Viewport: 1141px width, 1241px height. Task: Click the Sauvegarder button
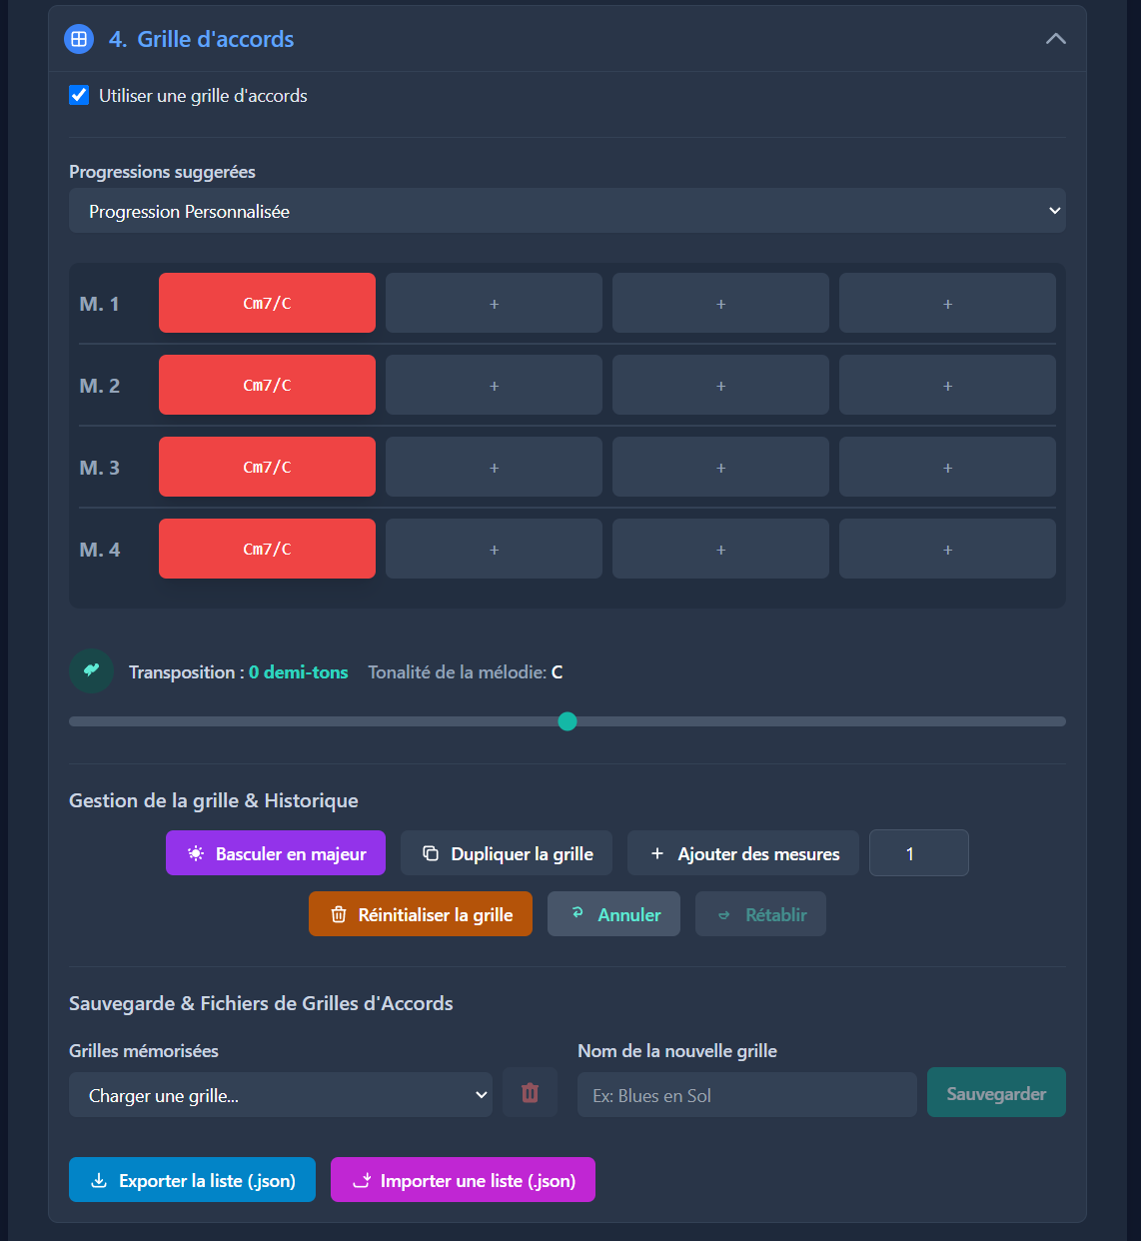995,1093
